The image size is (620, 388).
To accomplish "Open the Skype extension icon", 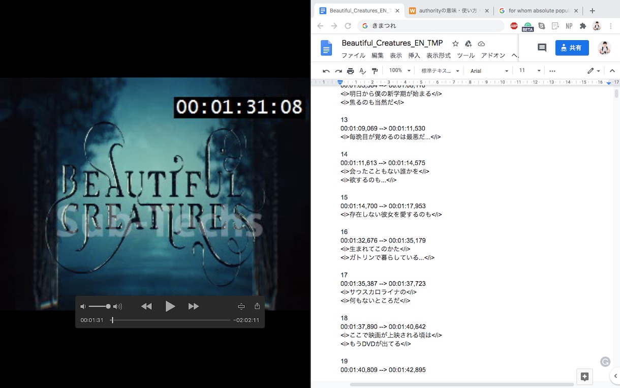I will (x=542, y=26).
